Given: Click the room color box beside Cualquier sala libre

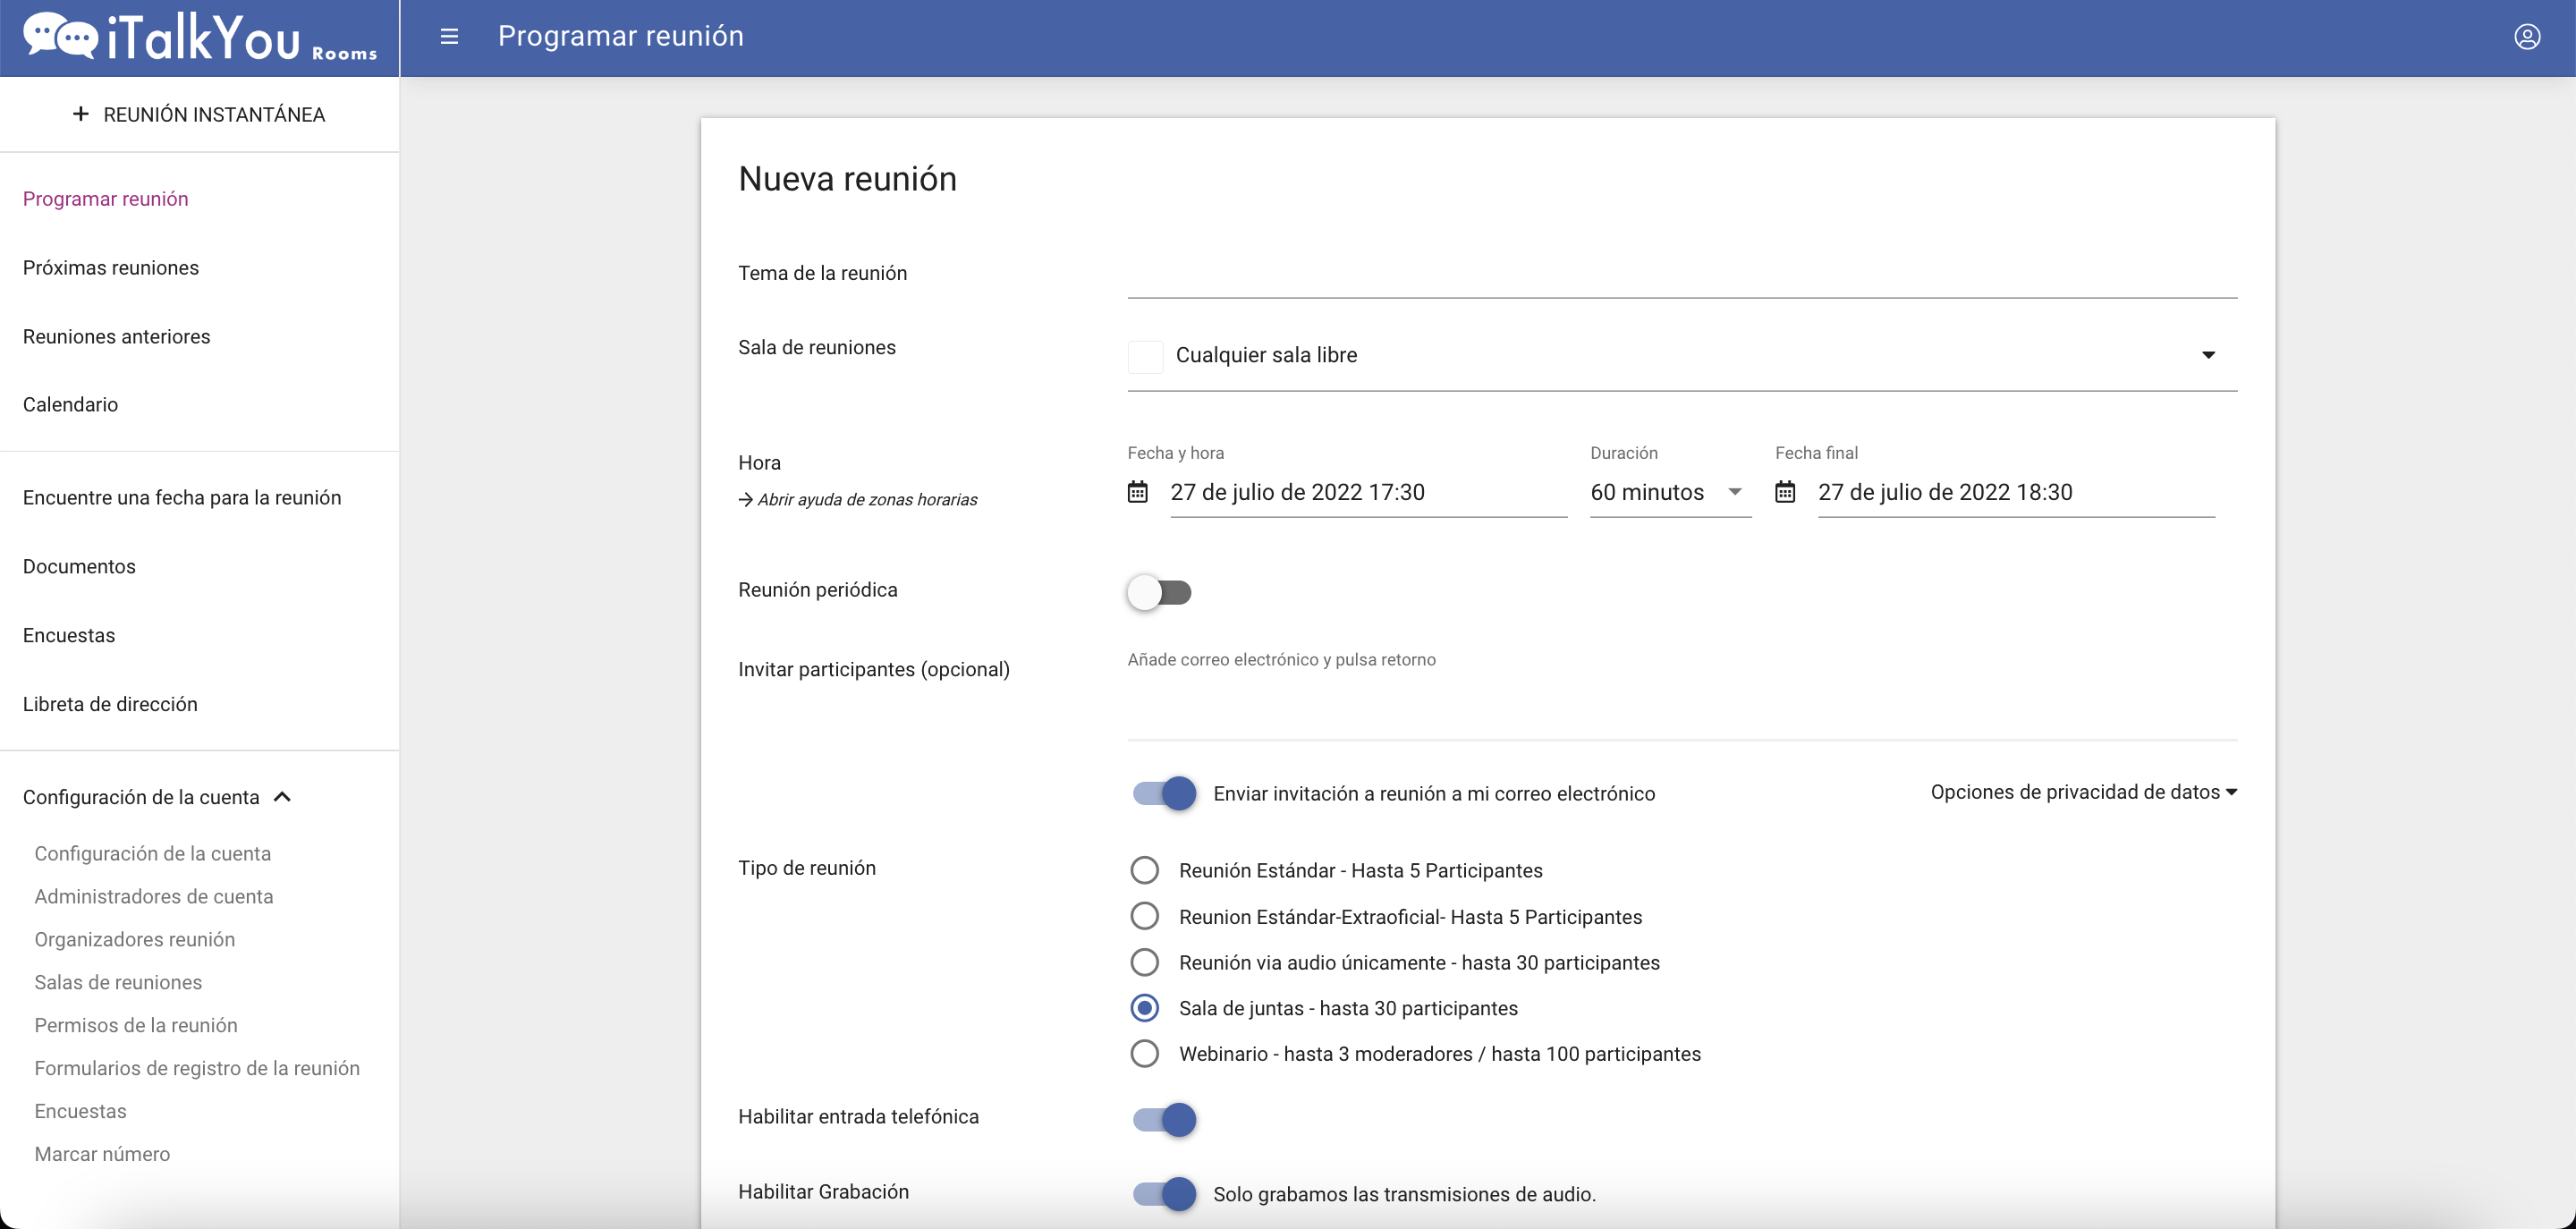Looking at the screenshot, I should [1145, 357].
